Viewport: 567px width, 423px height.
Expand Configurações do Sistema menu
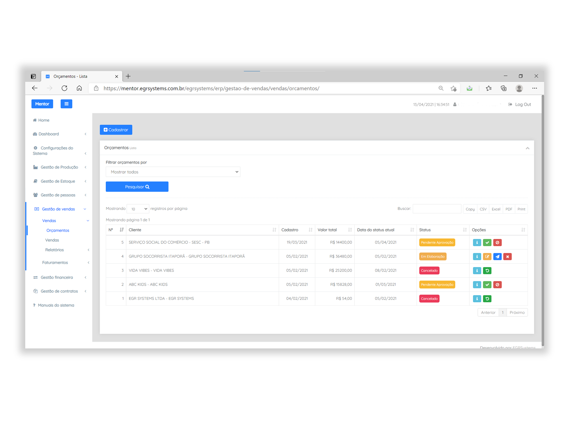[59, 151]
